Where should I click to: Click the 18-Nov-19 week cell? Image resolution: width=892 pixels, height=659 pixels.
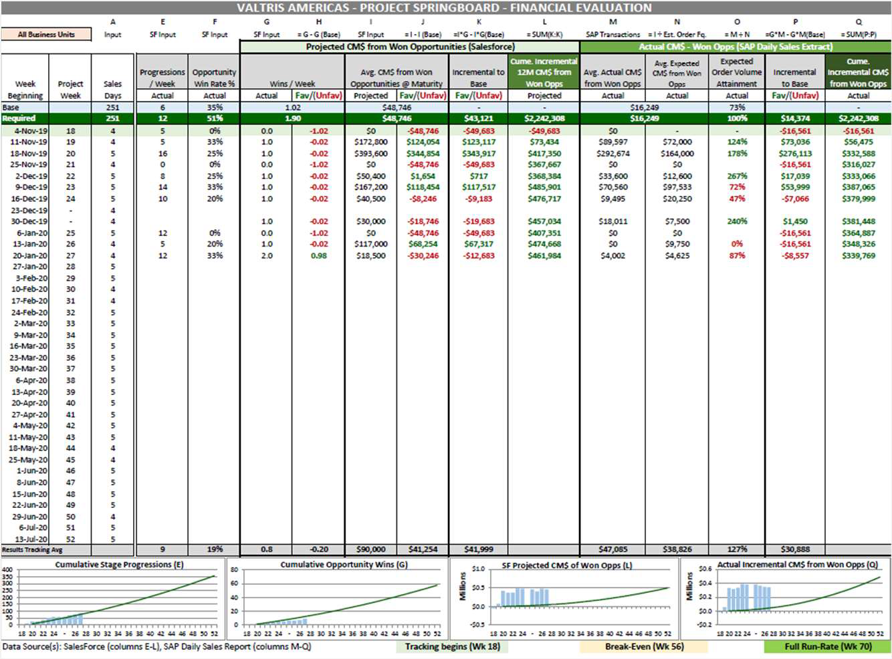coord(25,154)
